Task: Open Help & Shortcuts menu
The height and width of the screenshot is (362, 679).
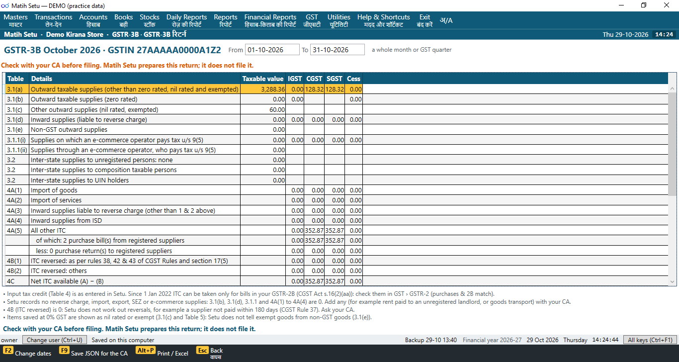Action: (384, 20)
